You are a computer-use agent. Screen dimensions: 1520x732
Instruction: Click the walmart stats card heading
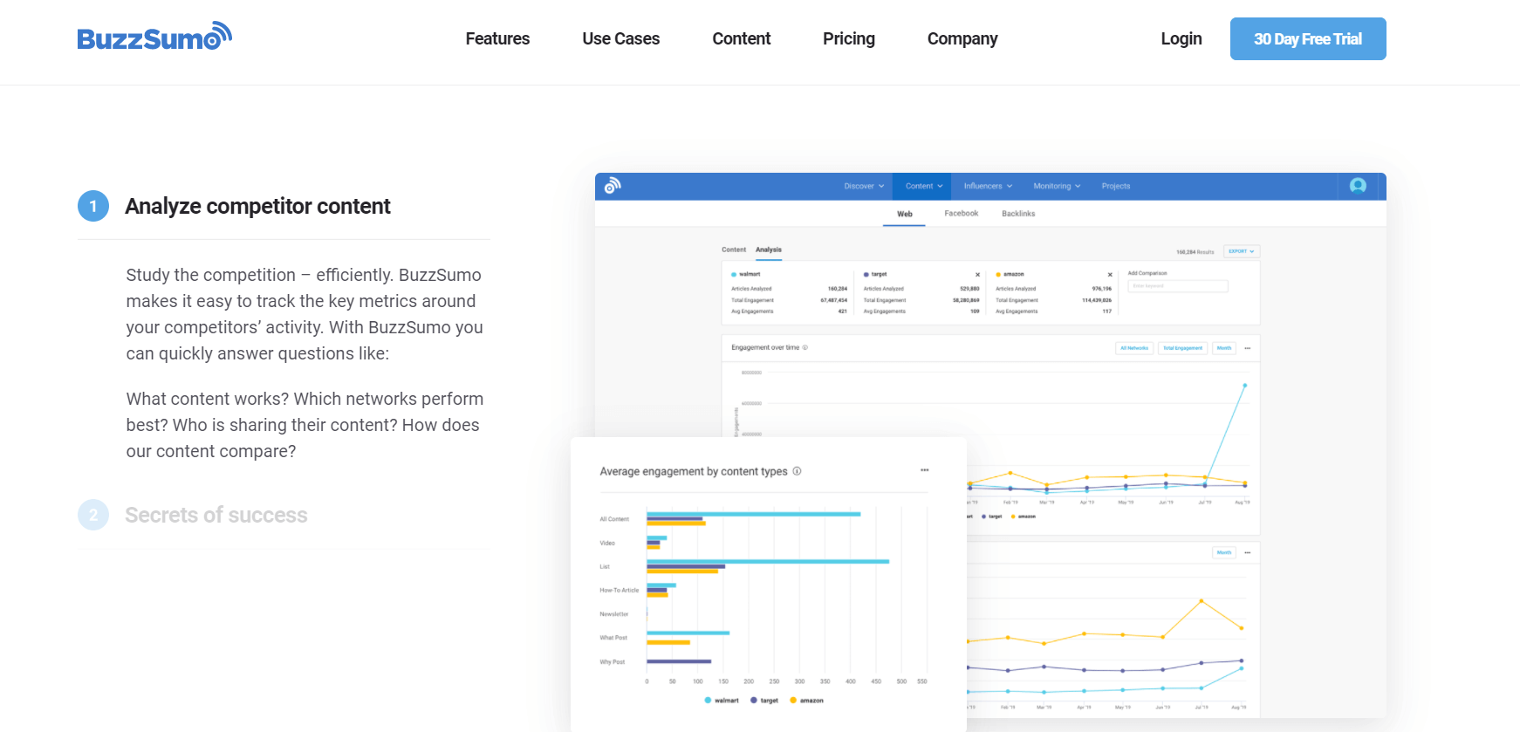point(746,274)
